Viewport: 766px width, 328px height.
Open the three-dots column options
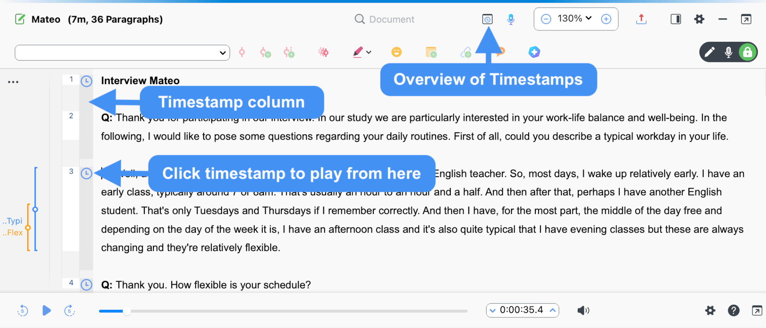(13, 82)
